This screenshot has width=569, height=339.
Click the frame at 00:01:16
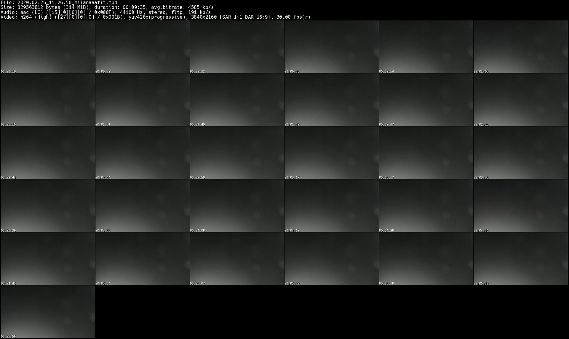[x=48, y=100]
